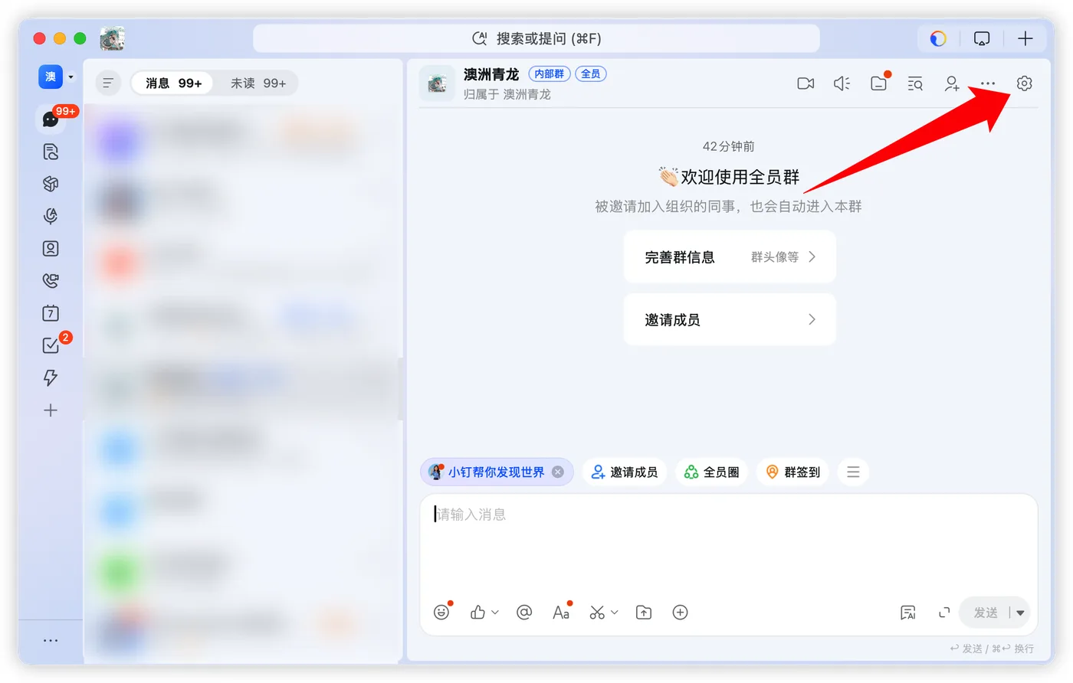Open the Docs icon in left sidebar
Image resolution: width=1073 pixels, height=683 pixels.
point(51,152)
